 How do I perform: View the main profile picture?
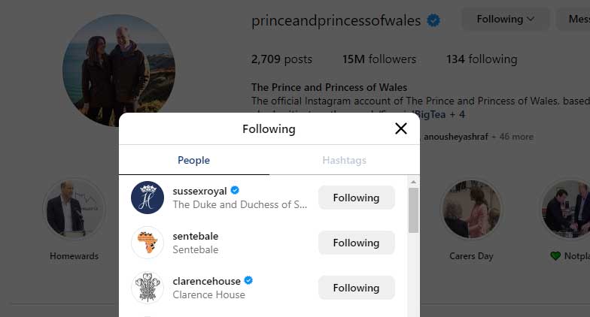(x=119, y=69)
